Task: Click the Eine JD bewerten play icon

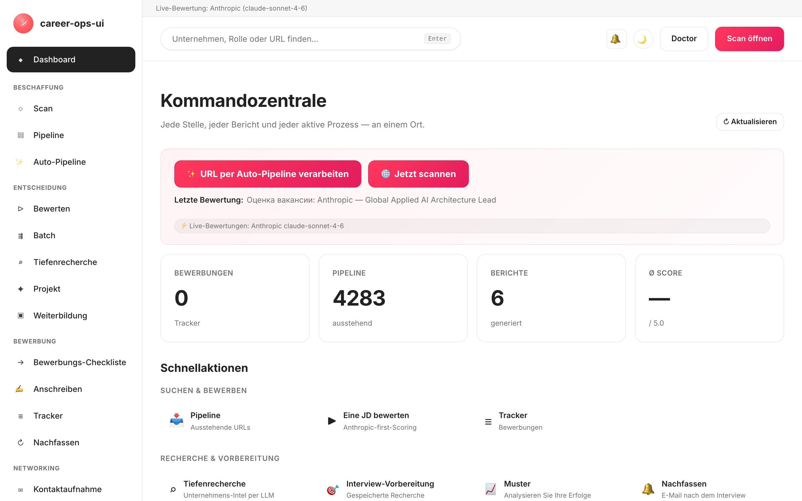Action: tap(331, 421)
